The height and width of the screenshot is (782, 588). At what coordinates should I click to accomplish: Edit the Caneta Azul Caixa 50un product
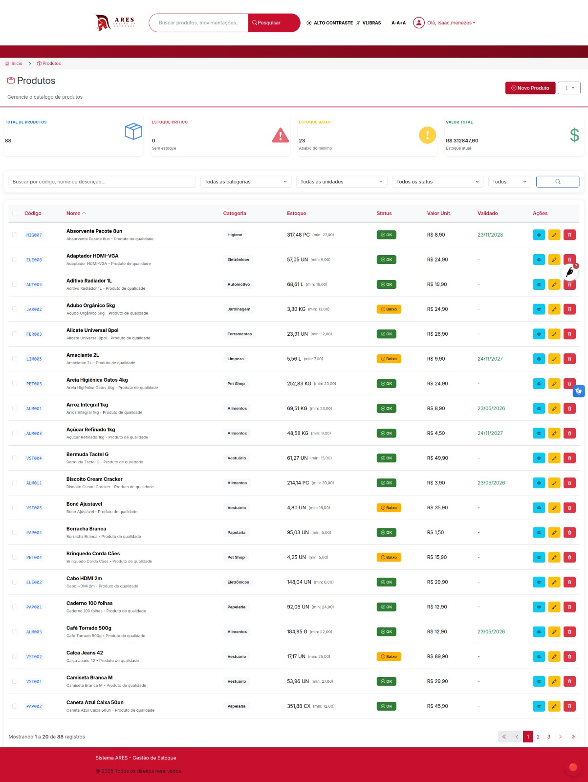554,706
